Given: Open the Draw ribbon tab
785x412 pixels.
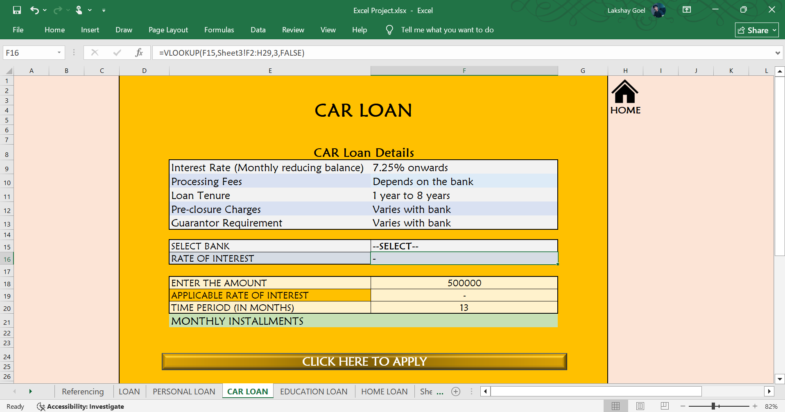Looking at the screenshot, I should [124, 30].
